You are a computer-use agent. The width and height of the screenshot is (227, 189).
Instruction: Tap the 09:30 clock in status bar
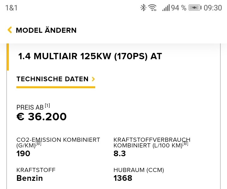click(x=213, y=8)
